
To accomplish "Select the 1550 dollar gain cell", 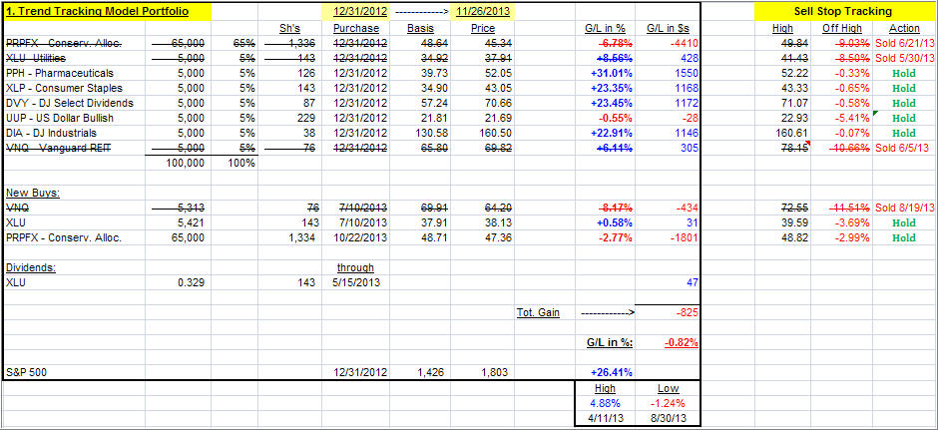I will coord(668,73).
